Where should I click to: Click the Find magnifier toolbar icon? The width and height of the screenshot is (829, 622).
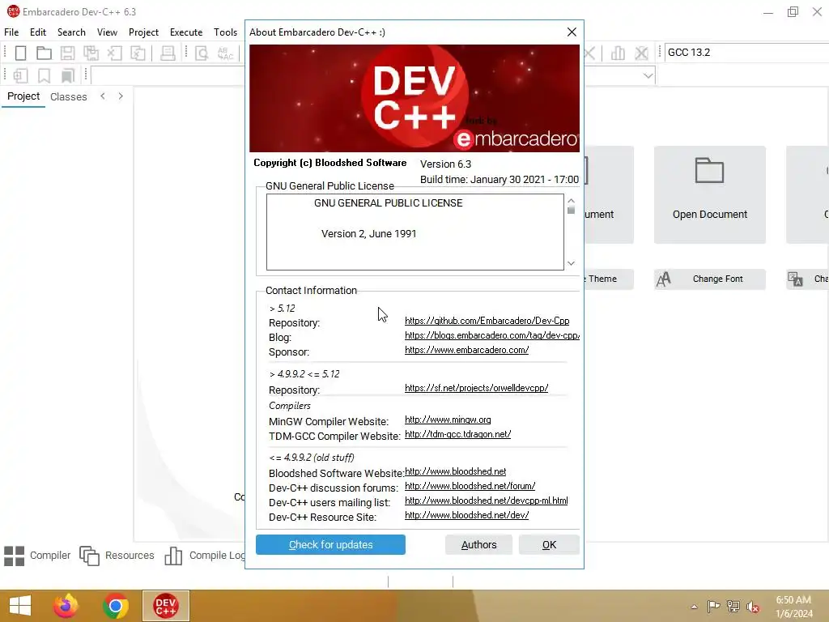202,53
